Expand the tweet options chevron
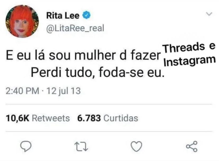 click(209, 14)
